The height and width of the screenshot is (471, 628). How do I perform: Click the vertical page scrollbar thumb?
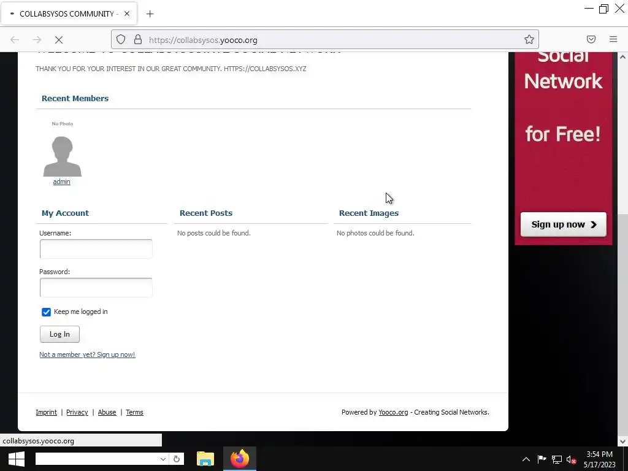[622, 324]
